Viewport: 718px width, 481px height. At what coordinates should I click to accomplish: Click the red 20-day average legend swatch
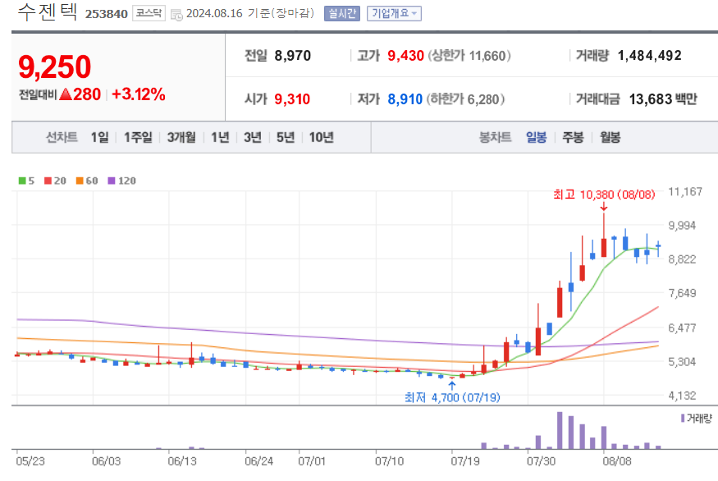(48, 181)
